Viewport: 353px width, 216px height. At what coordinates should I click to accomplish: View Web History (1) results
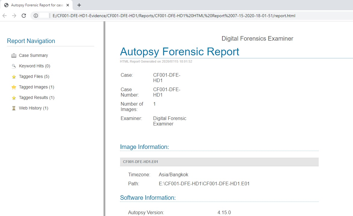point(33,108)
